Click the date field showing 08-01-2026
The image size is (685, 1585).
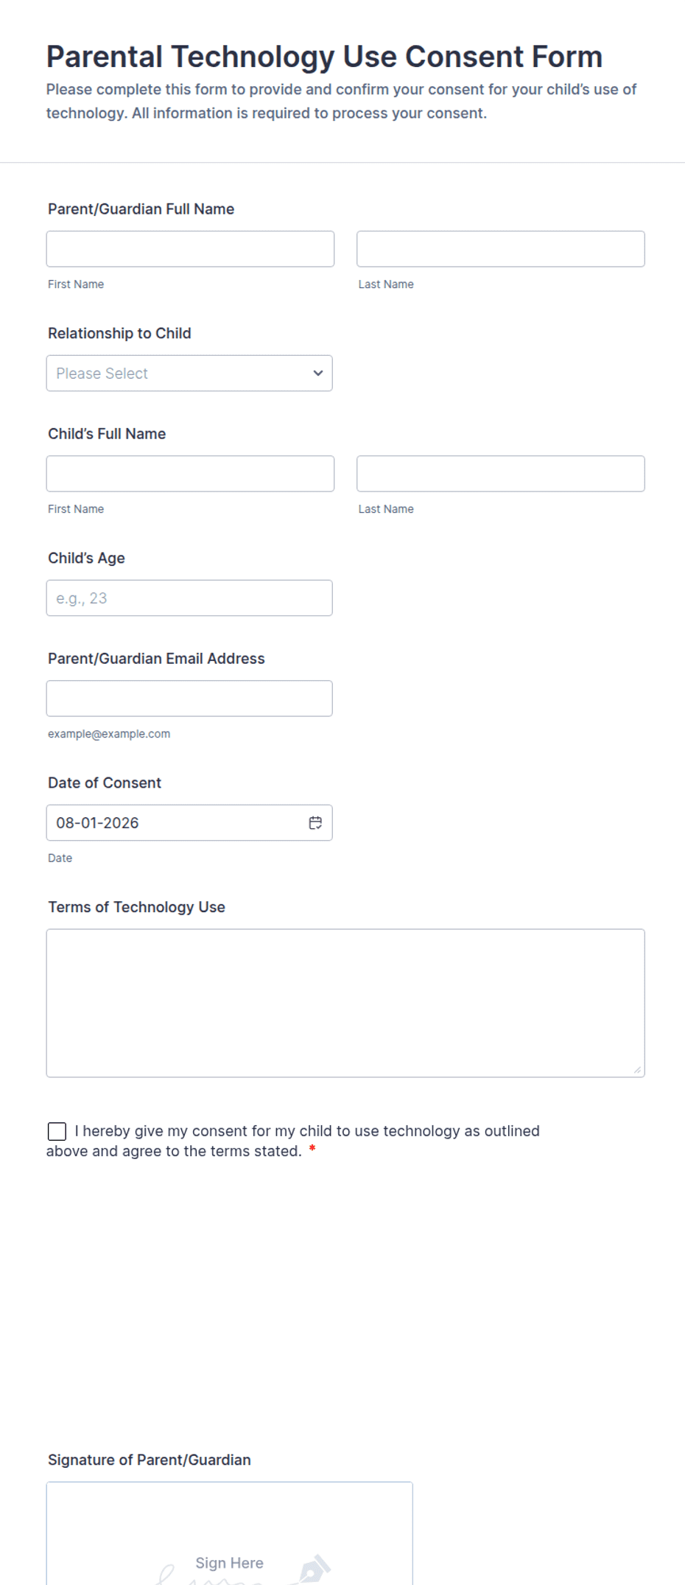189,823
